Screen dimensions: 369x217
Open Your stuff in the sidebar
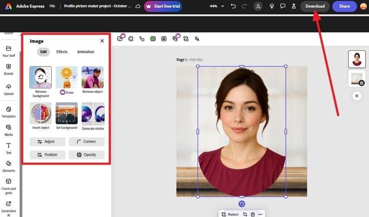tap(9, 52)
